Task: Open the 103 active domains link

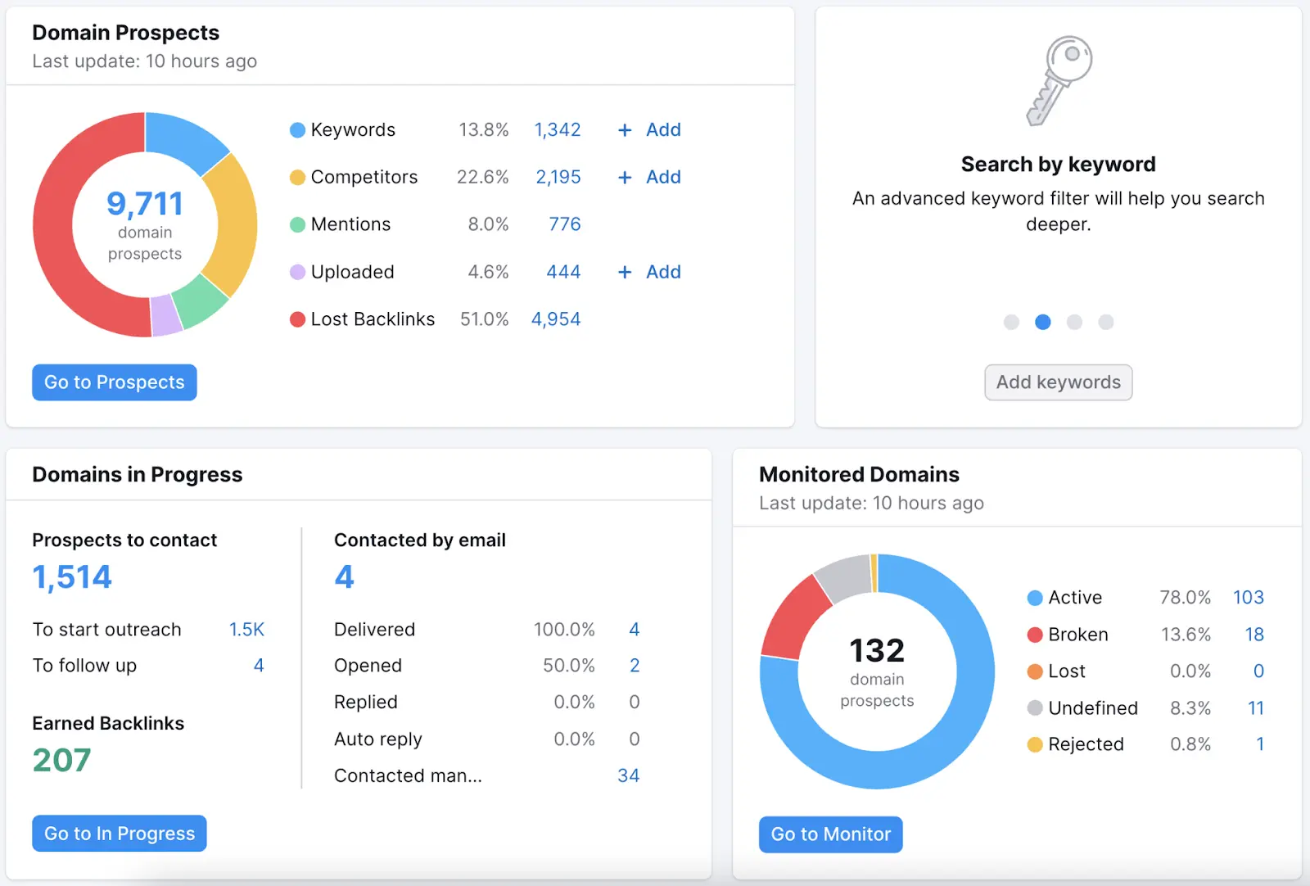Action: 1248,598
